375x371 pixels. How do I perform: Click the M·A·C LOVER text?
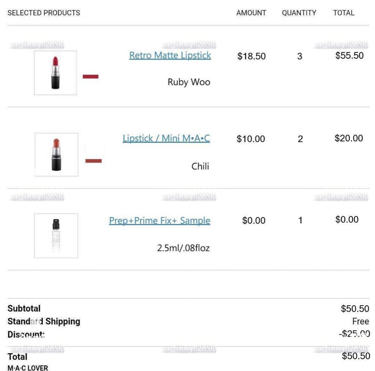[28, 368]
